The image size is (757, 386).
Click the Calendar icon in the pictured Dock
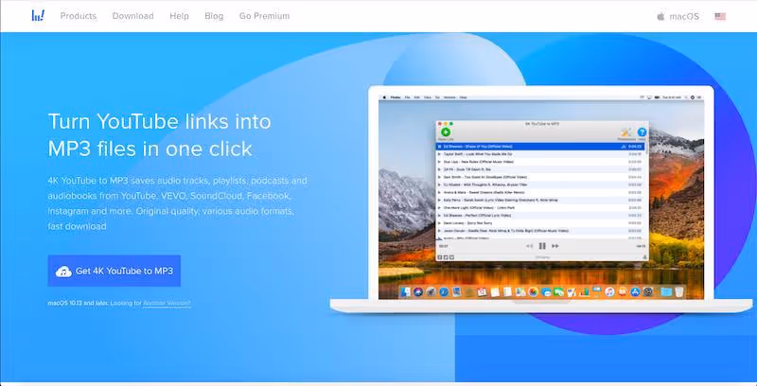pyautogui.click(x=482, y=292)
